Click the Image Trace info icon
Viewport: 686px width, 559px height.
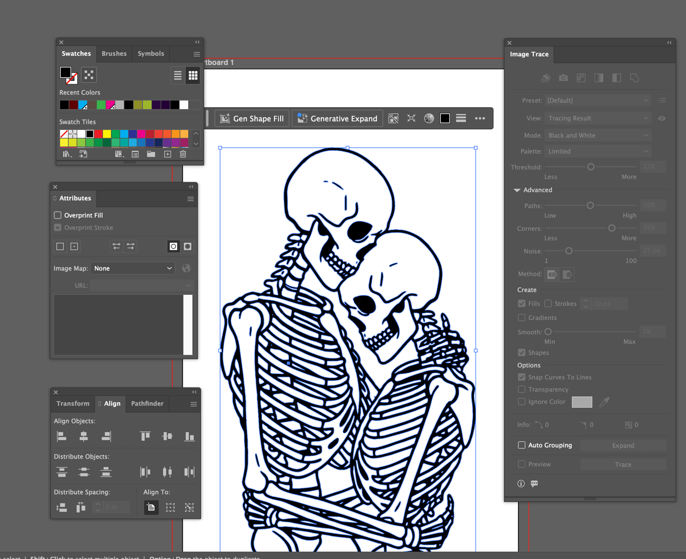pos(521,484)
